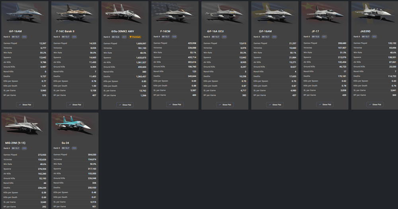
Task: Click the #28 position badge
Action: coord(174,37)
